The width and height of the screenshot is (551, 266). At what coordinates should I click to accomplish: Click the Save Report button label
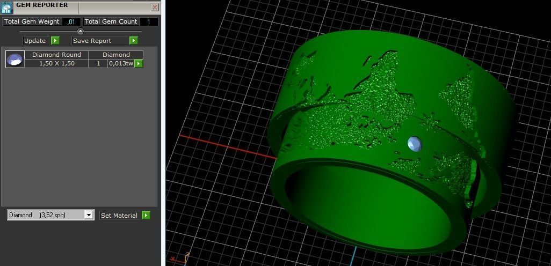[x=100, y=41]
